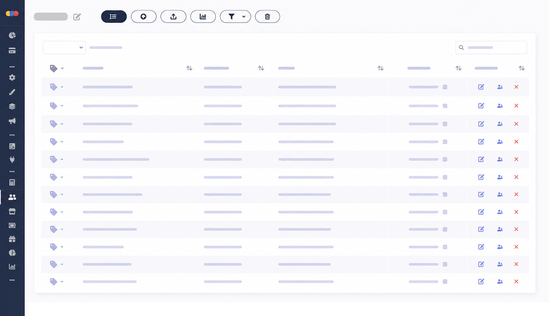The image size is (549, 316).
Task: Delete the last table row with red X
Action: (x=516, y=281)
